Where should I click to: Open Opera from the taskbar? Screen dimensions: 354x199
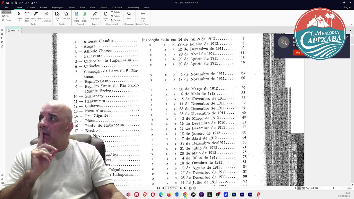[x=153, y=195]
